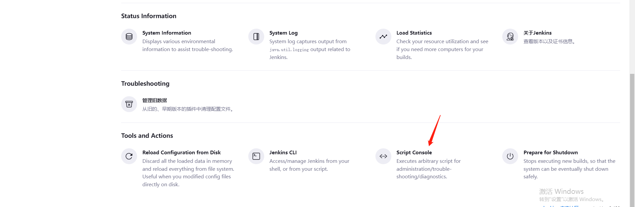Open the 关于Jenkins title link
635x207 pixels.
(537, 33)
